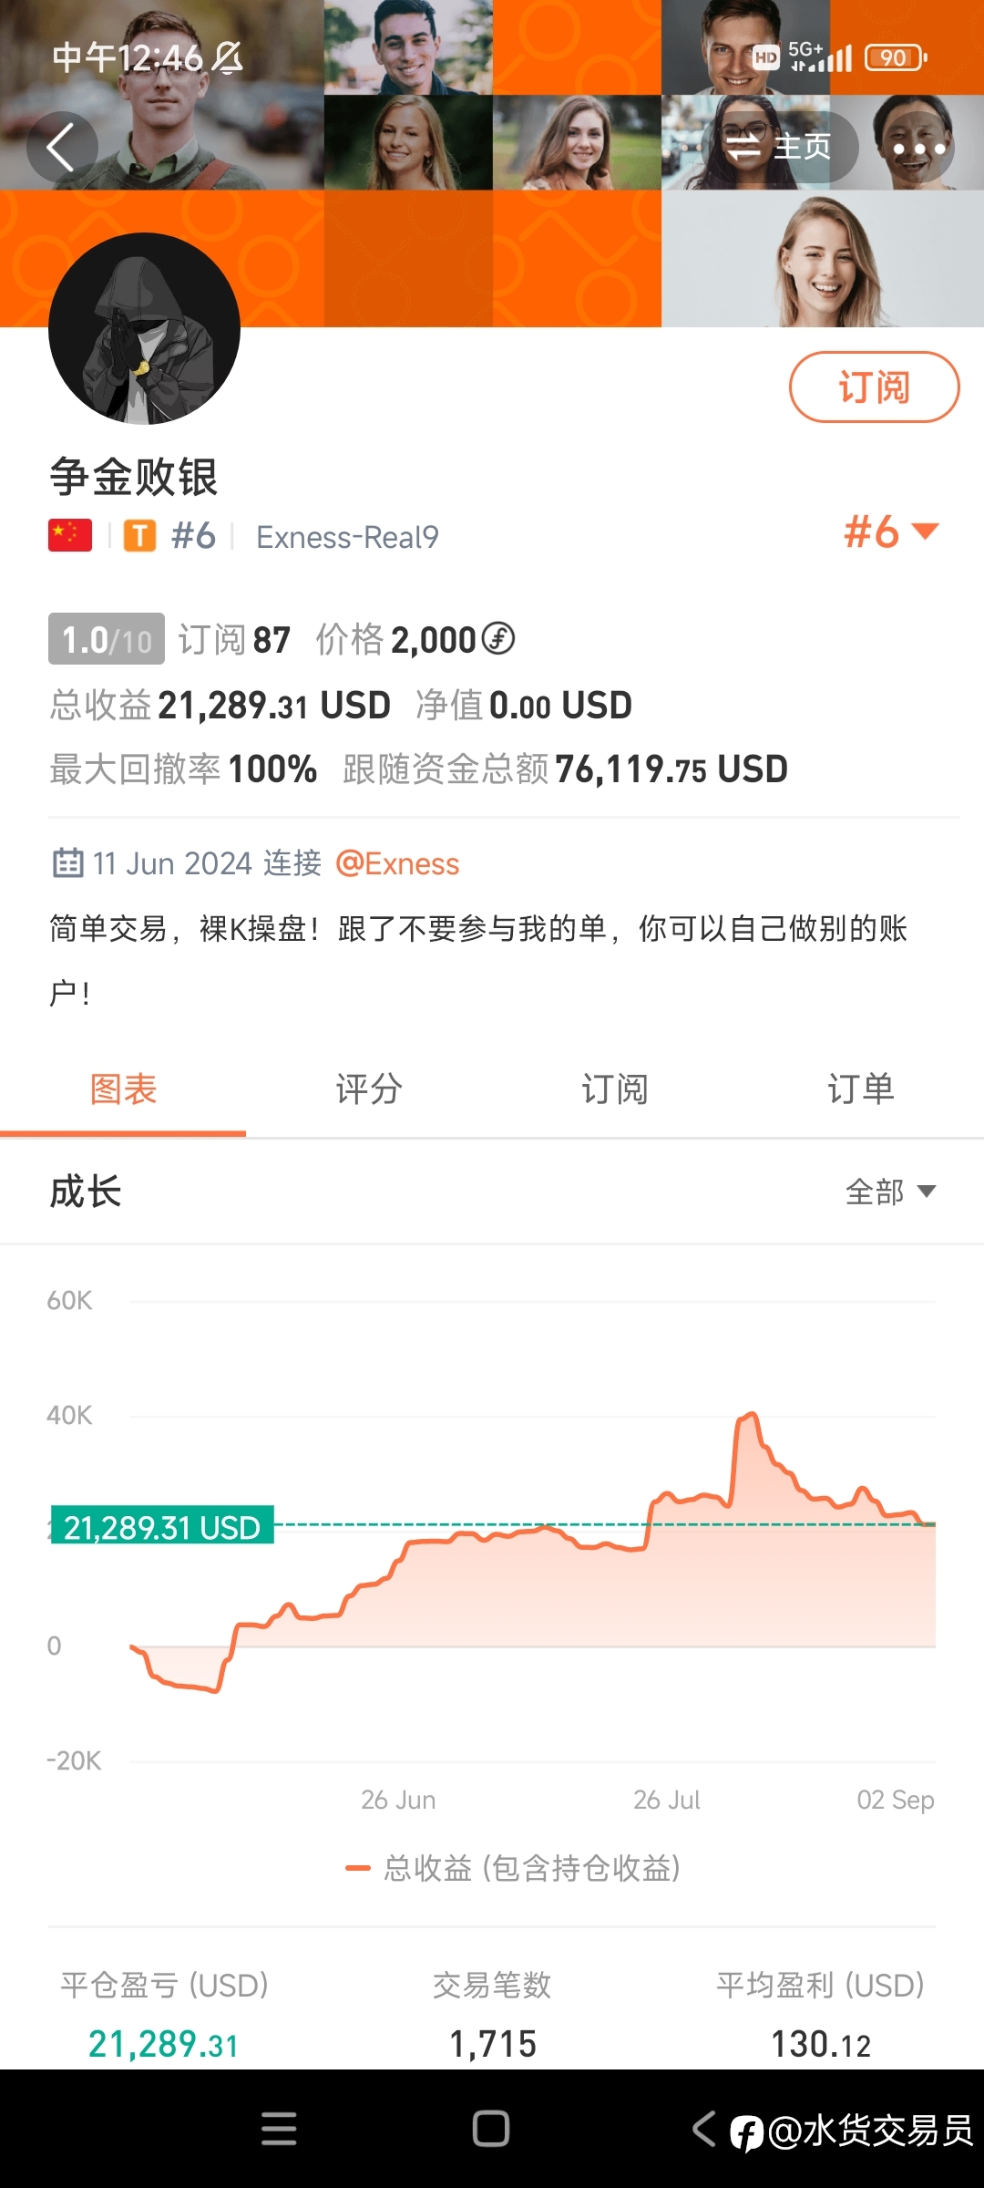Tap the 21,289.31 USD chart value marker
The height and width of the screenshot is (2188, 984).
[x=162, y=1525]
